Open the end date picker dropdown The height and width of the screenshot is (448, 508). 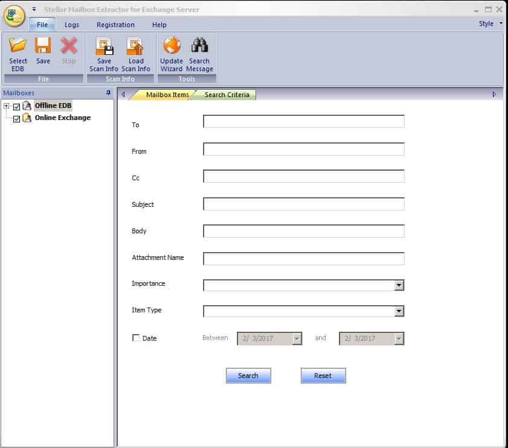tap(399, 338)
